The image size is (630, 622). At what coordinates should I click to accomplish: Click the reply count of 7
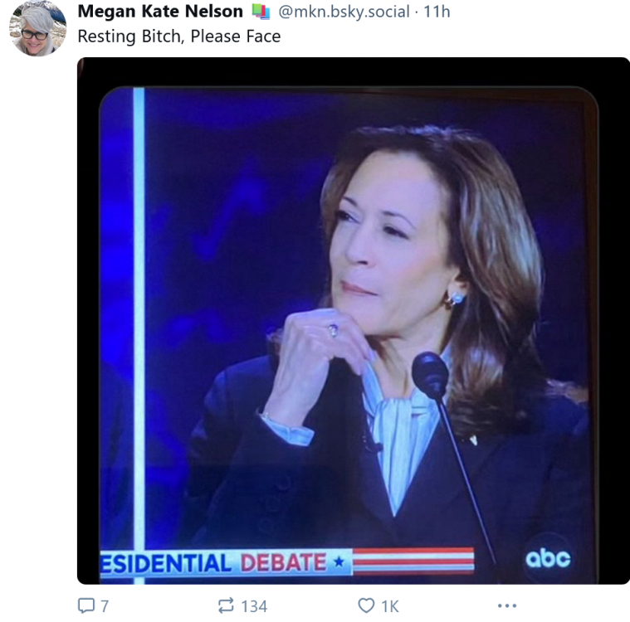[104, 606]
